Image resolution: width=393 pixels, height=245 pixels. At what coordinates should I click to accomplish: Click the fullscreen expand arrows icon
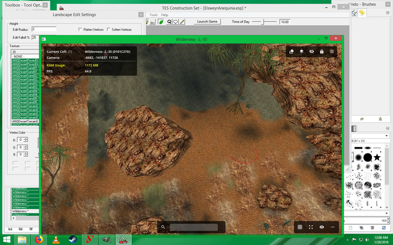tap(311, 227)
